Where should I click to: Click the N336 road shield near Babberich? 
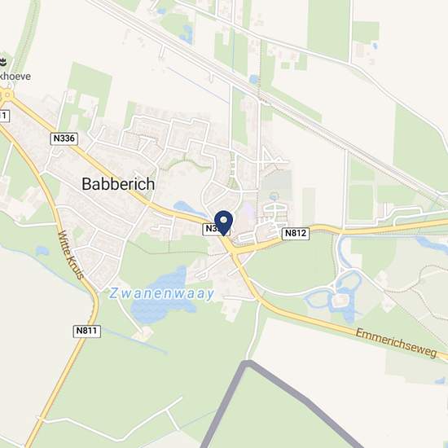pyautogui.click(x=64, y=138)
